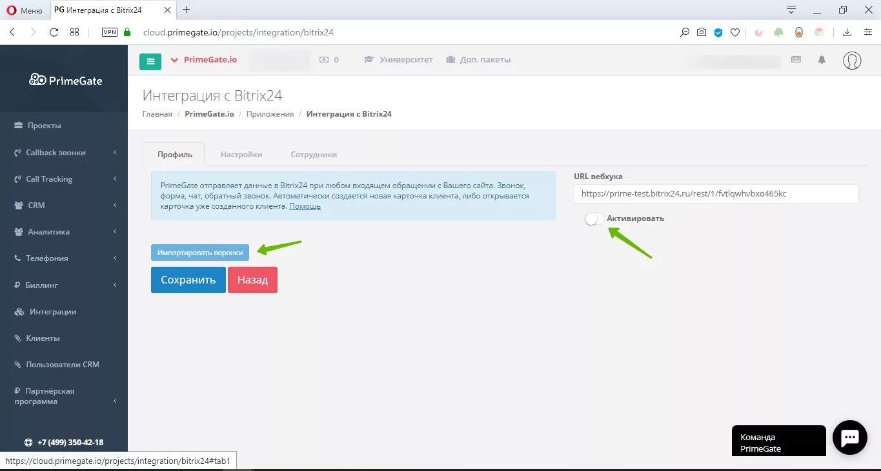Switch to the Сотрудники tab
The width and height of the screenshot is (881, 471).
pyautogui.click(x=314, y=155)
